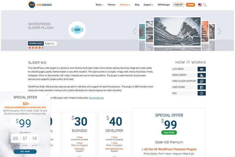Viewport: 235px width, 157px height.
Task: Click the Free Plugin Support chat icon
Action: tap(202, 81)
